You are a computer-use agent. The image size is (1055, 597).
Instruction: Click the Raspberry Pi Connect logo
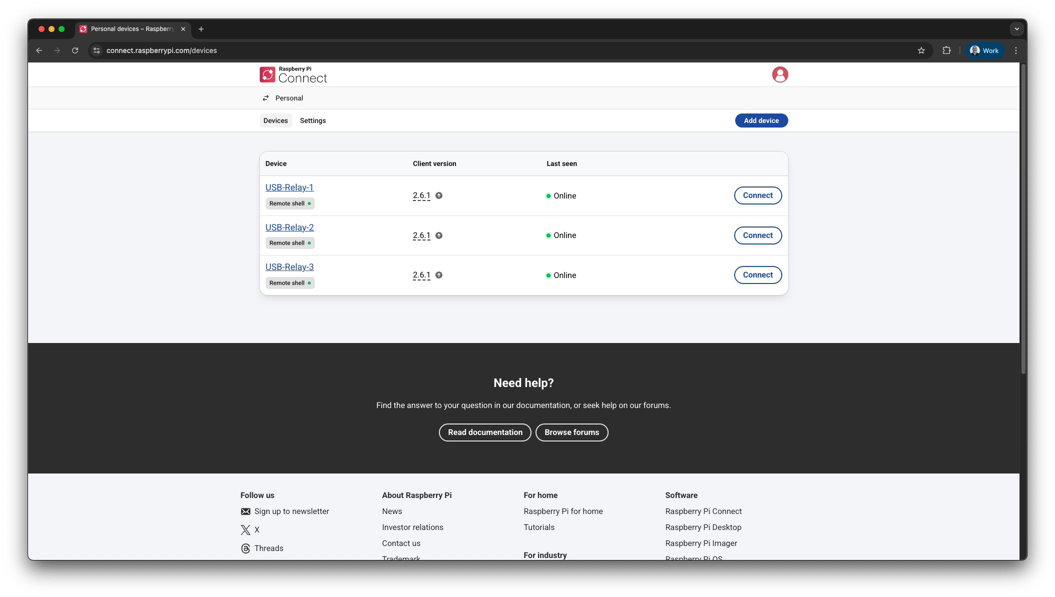(x=293, y=75)
